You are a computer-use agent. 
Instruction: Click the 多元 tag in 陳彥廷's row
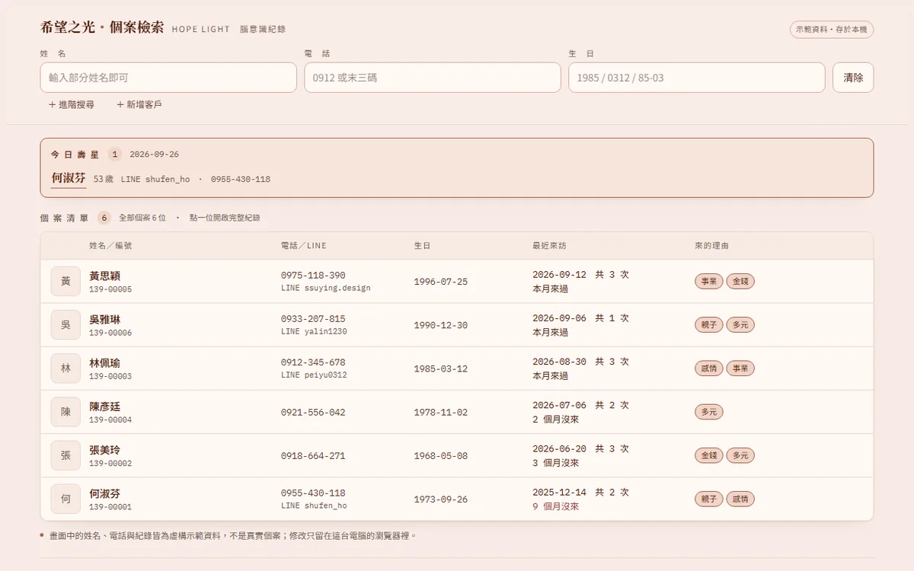709,412
